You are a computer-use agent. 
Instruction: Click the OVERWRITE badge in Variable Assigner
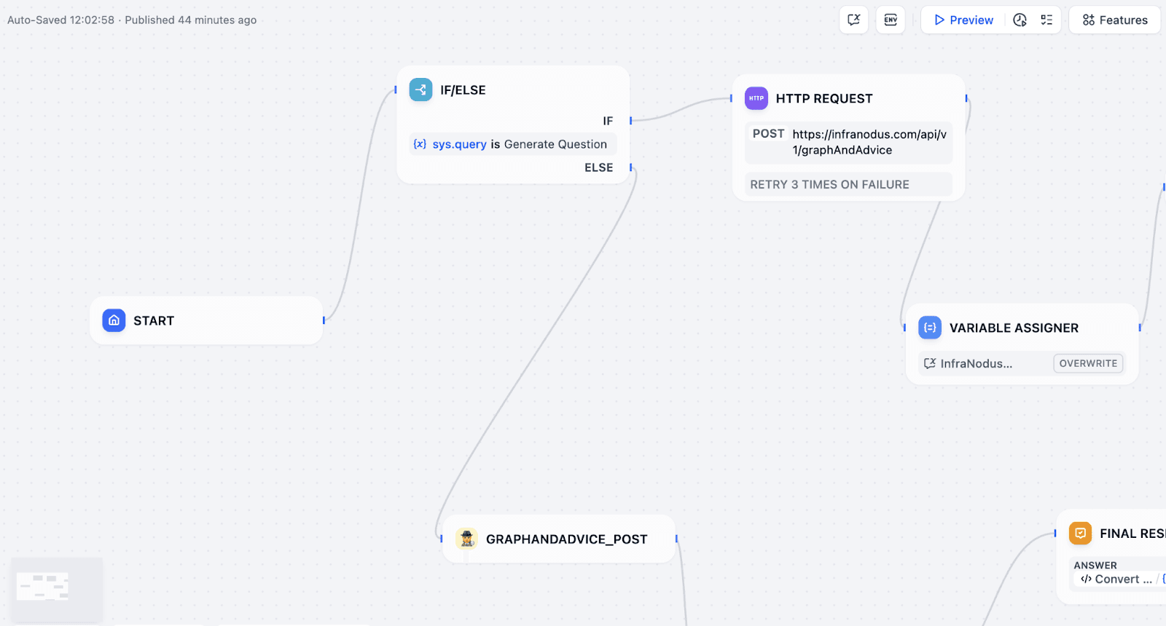(x=1087, y=363)
